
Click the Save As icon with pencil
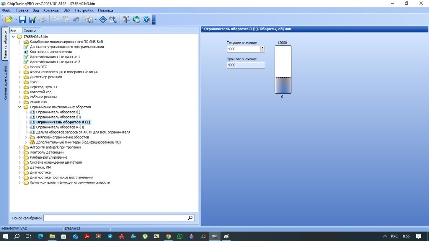click(x=33, y=19)
